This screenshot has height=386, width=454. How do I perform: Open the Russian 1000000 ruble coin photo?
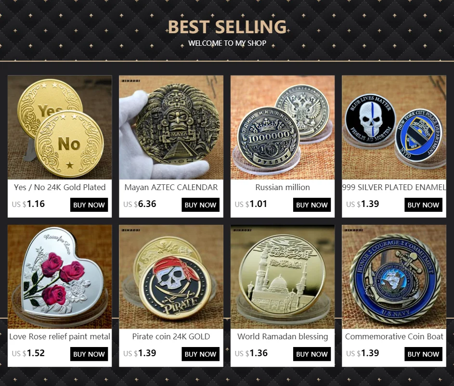pyautogui.click(x=283, y=128)
